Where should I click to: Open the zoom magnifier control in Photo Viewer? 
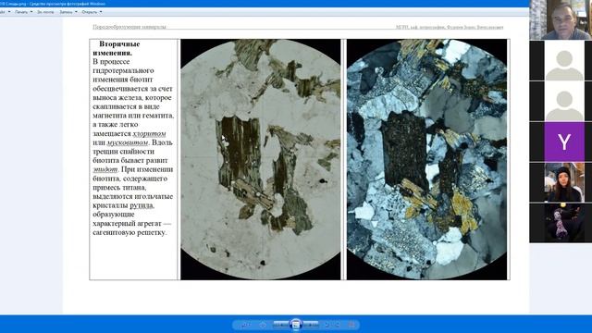point(246,325)
